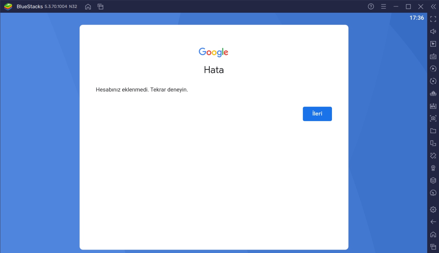
Task: Collapse the side toolbar with the double chevron
Action: pyautogui.click(x=433, y=7)
